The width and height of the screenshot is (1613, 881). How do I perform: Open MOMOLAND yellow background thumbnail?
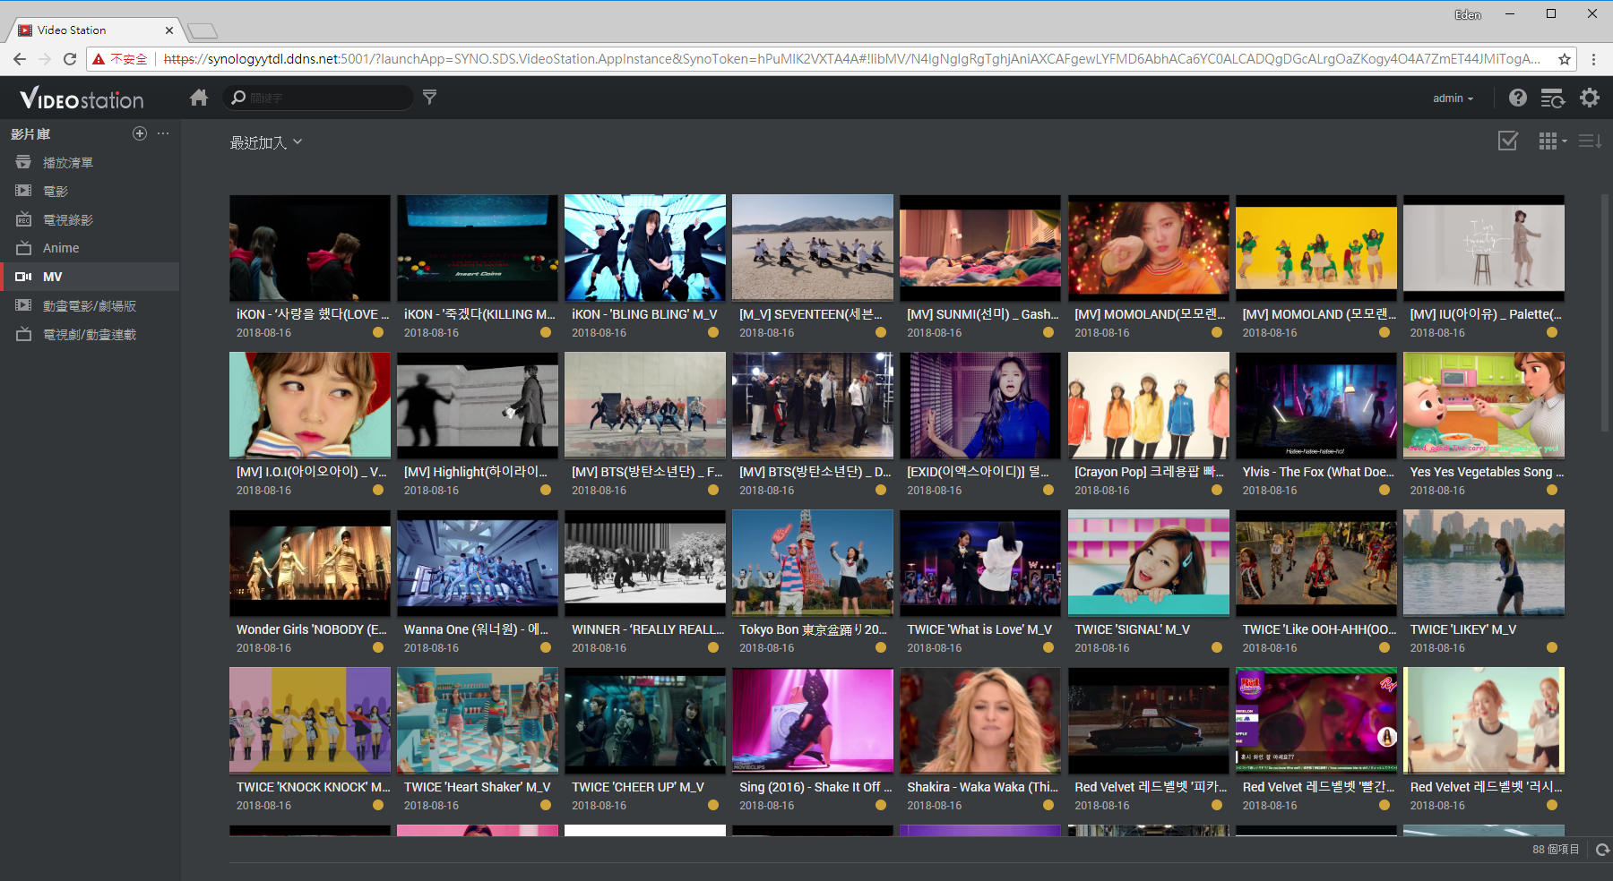1316,248
